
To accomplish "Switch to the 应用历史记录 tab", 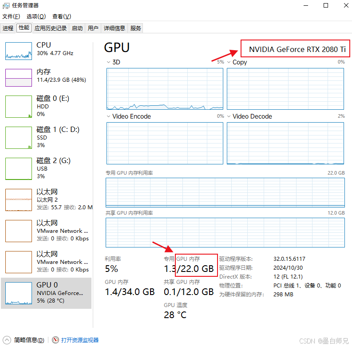I will pos(51,28).
